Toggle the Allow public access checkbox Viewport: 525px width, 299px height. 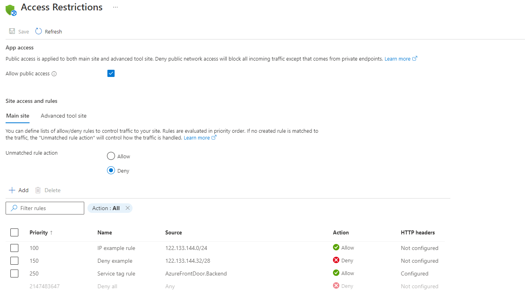(111, 73)
